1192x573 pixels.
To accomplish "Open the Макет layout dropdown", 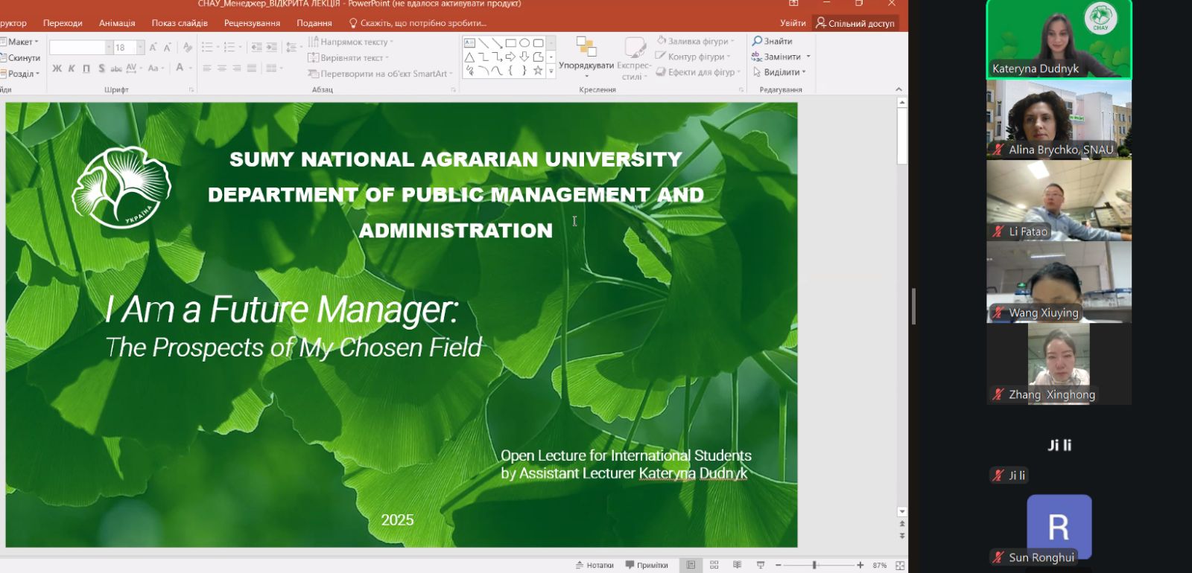I will (21, 42).
